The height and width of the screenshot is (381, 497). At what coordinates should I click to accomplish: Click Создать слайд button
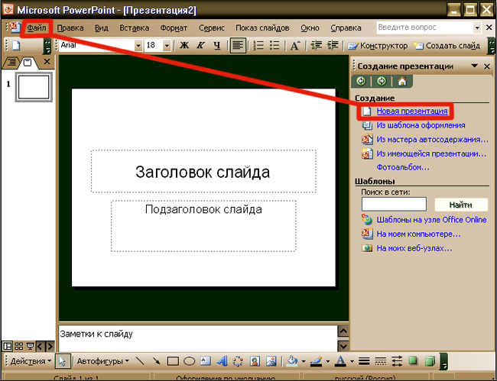[x=447, y=46]
